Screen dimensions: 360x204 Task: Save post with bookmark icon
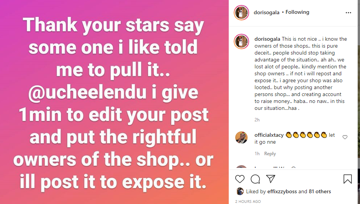pos(347,179)
